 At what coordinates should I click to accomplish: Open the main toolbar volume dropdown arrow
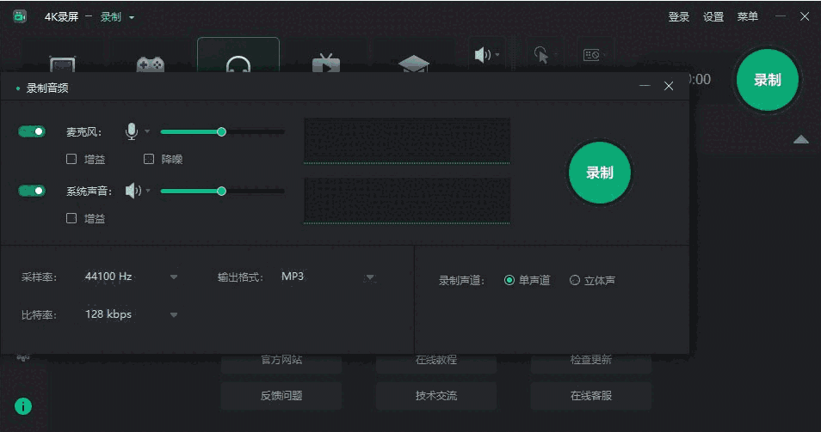(497, 54)
